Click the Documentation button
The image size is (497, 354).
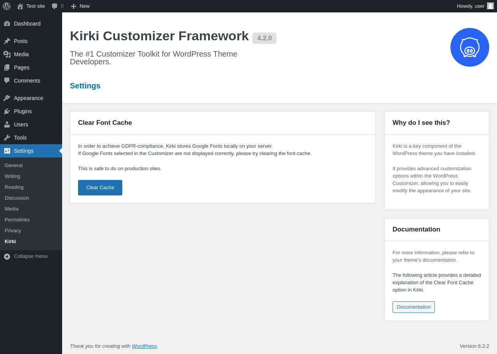coord(414,307)
